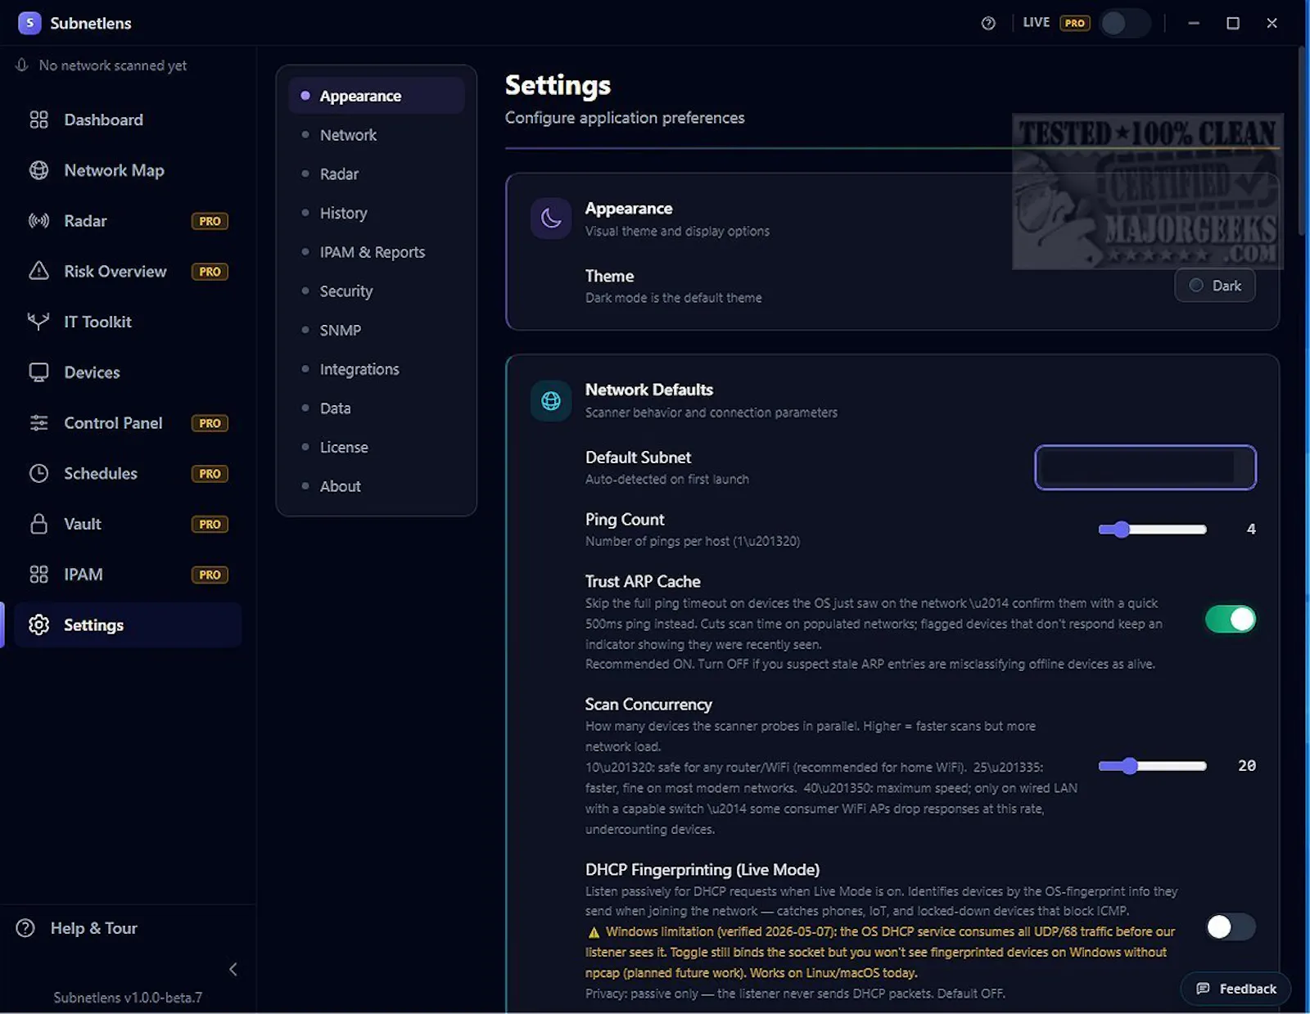Click the Schedules clock icon
This screenshot has width=1310, height=1014.
(x=38, y=473)
